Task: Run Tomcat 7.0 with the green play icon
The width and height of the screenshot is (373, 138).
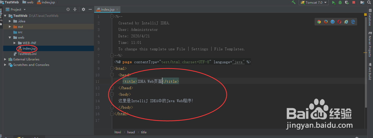Action: (x=334, y=2)
